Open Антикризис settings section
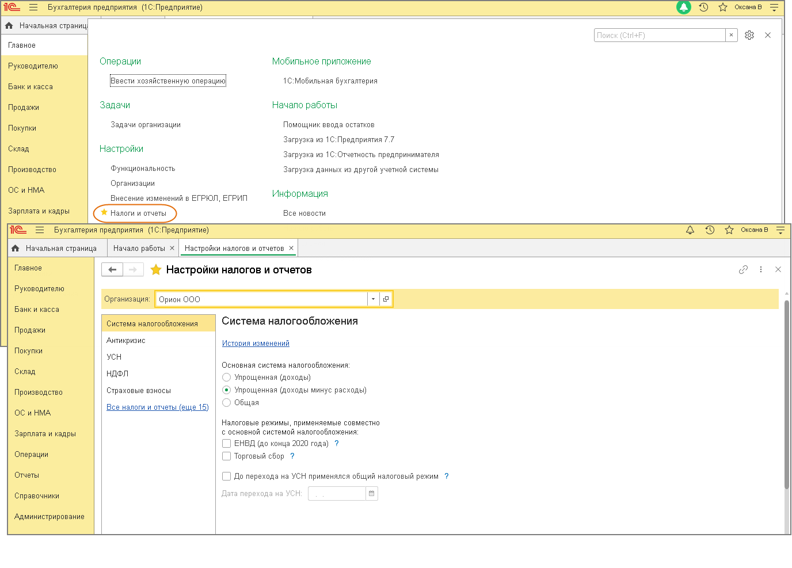 point(158,341)
